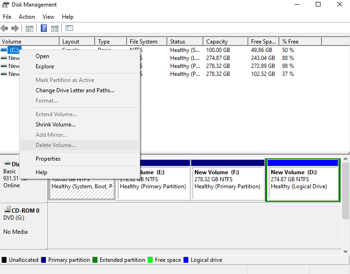Sort by the Free Space column header
The height and width of the screenshot is (274, 350).
[x=264, y=42]
